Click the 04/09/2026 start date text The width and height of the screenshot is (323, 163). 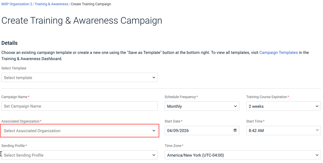[x=178, y=130]
